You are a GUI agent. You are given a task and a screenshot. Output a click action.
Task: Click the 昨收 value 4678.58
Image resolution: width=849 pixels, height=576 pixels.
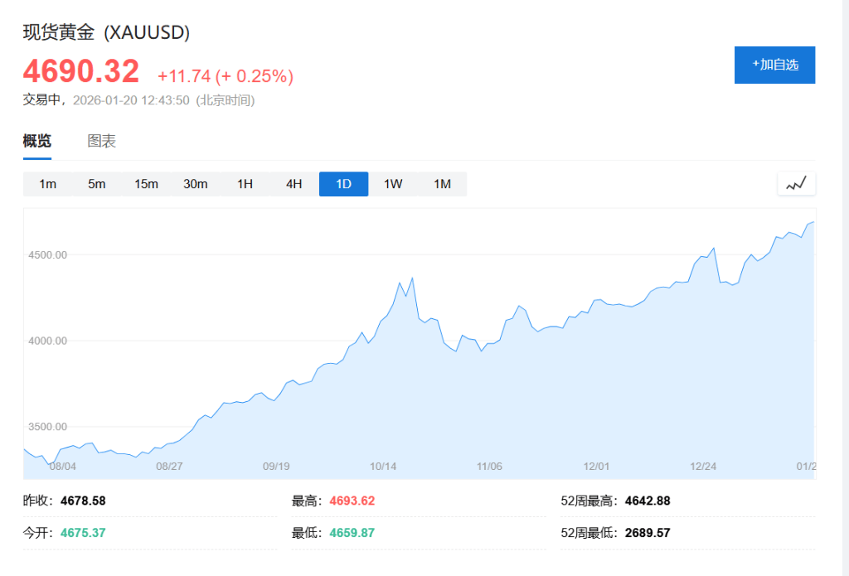click(x=83, y=501)
